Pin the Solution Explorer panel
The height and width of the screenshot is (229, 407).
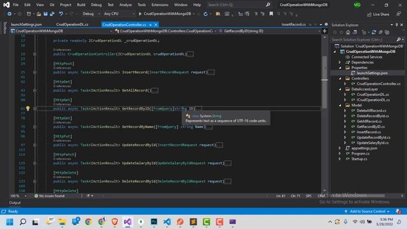coord(397,25)
